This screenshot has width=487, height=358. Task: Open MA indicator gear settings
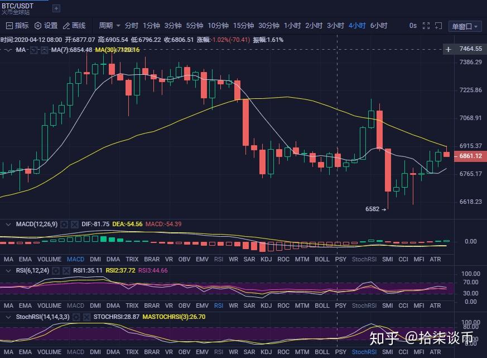click(x=34, y=50)
